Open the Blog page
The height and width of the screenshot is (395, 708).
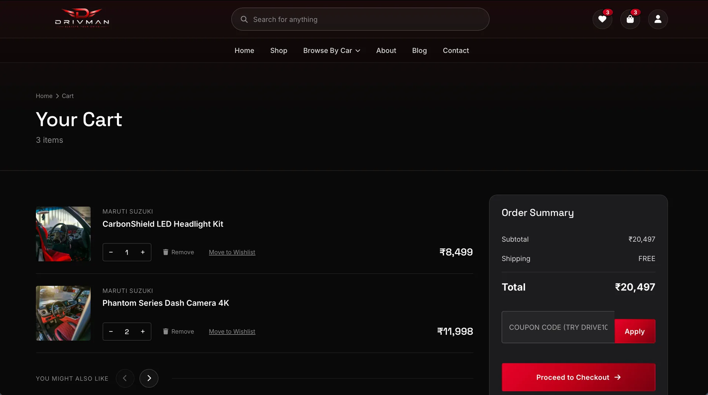pos(419,51)
